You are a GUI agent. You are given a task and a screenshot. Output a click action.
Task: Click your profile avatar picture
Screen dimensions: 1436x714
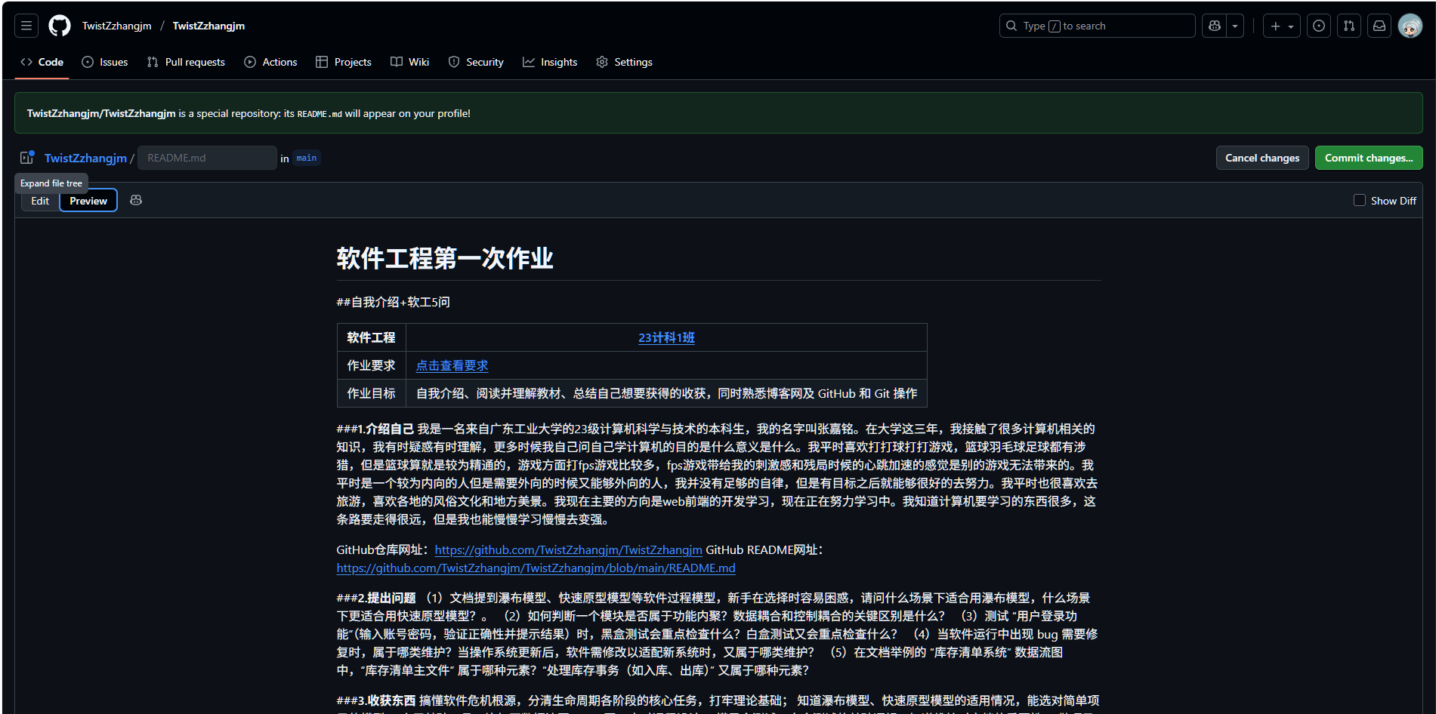click(1411, 25)
